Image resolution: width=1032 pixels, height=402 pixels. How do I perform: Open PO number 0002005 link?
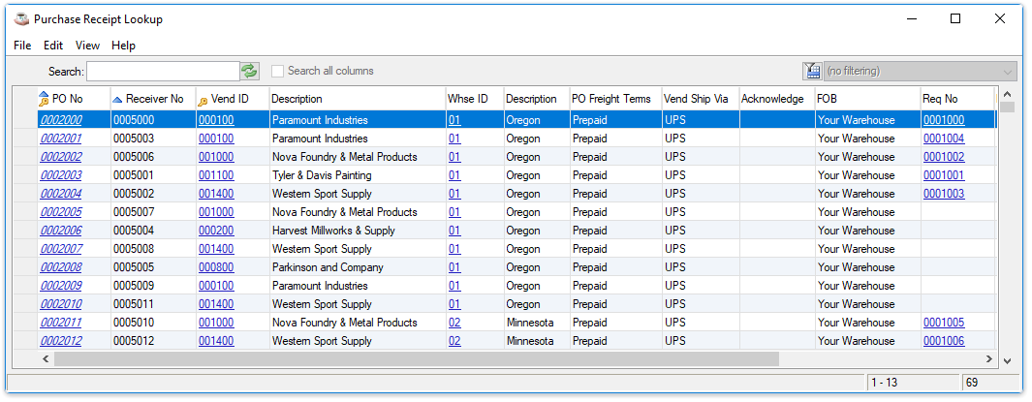pyautogui.click(x=61, y=212)
